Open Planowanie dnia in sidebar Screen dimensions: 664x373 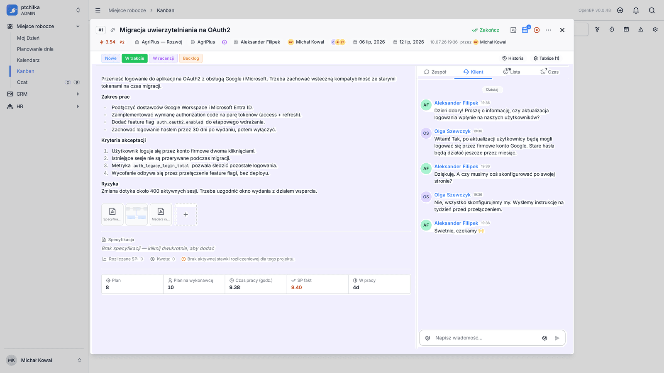point(35,49)
